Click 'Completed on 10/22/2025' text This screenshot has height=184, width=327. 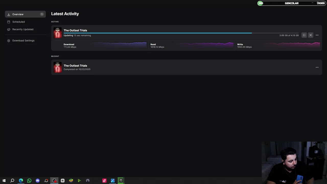[77, 69]
